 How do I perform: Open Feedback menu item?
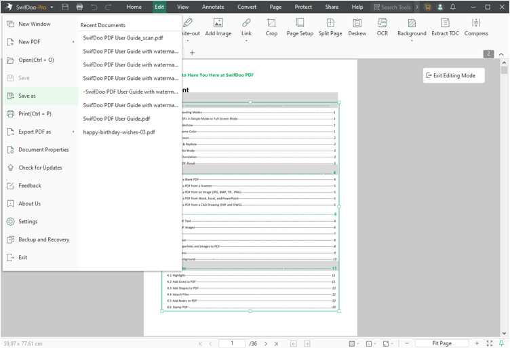click(40, 186)
